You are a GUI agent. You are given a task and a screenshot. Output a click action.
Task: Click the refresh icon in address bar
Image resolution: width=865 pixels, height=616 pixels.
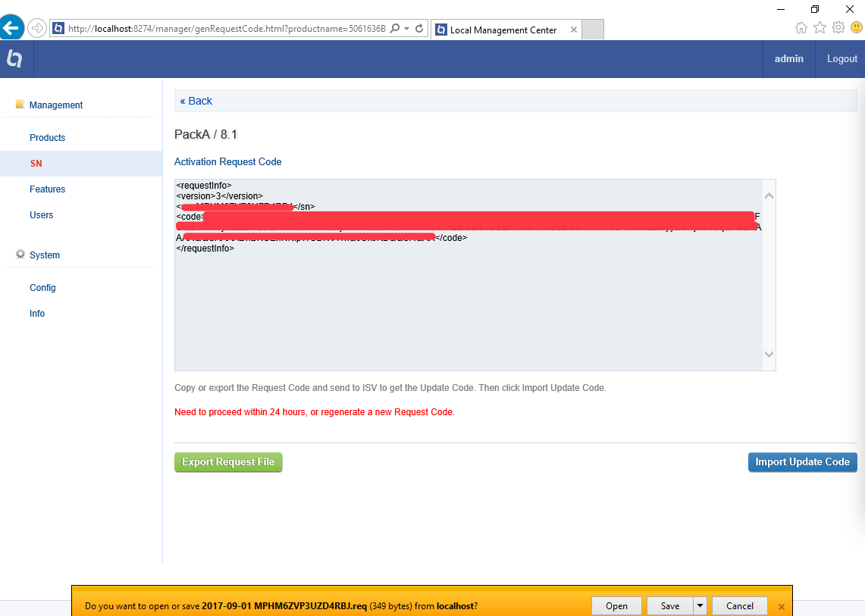click(419, 29)
